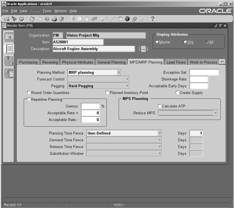Switch to the Lead Times tab
The height and width of the screenshot is (208, 234).
pos(176,62)
